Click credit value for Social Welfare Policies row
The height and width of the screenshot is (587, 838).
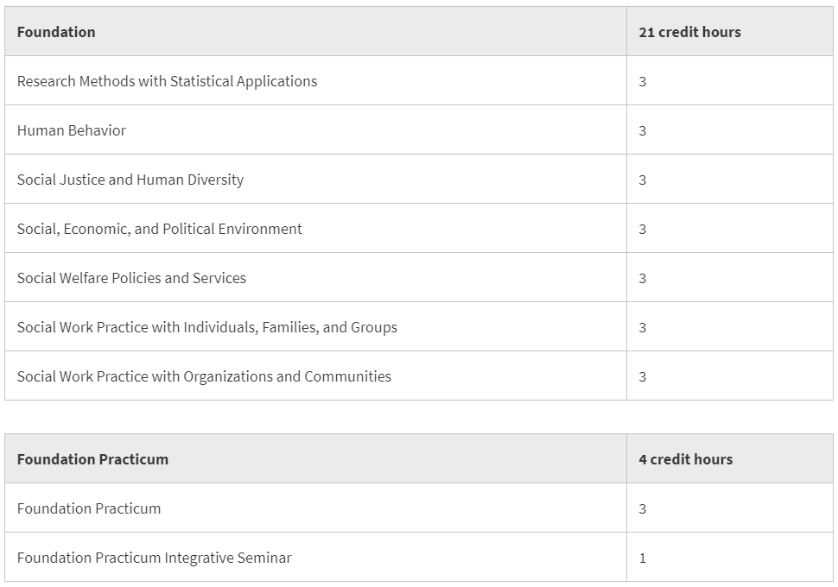point(643,279)
